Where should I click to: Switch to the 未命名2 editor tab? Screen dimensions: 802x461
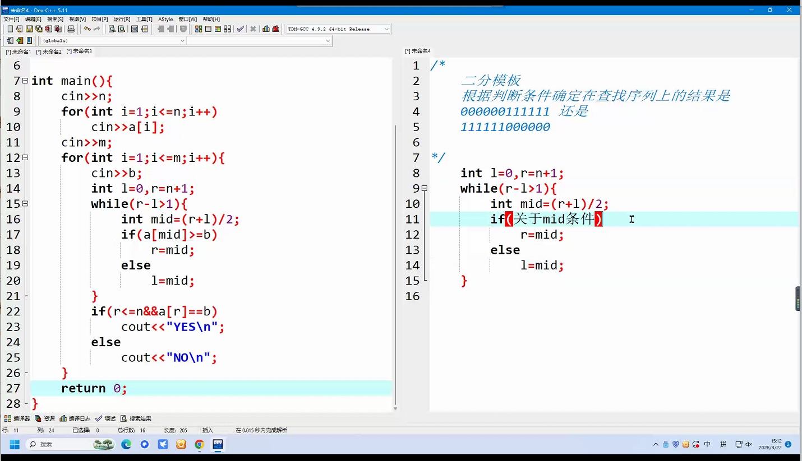(x=49, y=52)
